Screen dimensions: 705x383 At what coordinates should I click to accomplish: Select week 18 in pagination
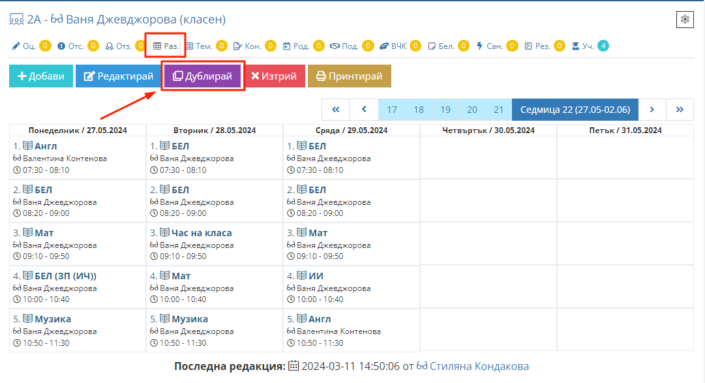coord(419,110)
